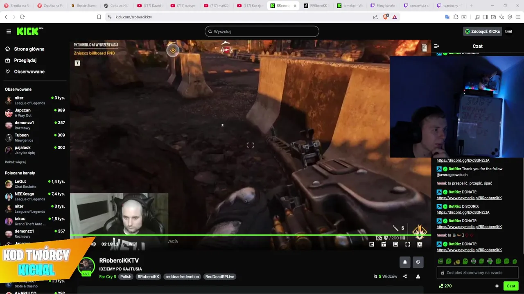Open the kichal profile avatar menu
The height and width of the screenshot is (294, 524).
pos(509,31)
